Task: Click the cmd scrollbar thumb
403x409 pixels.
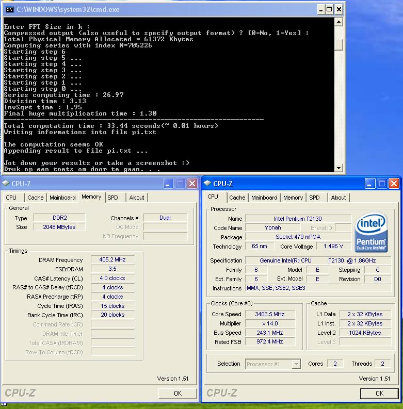Action: click(338, 44)
